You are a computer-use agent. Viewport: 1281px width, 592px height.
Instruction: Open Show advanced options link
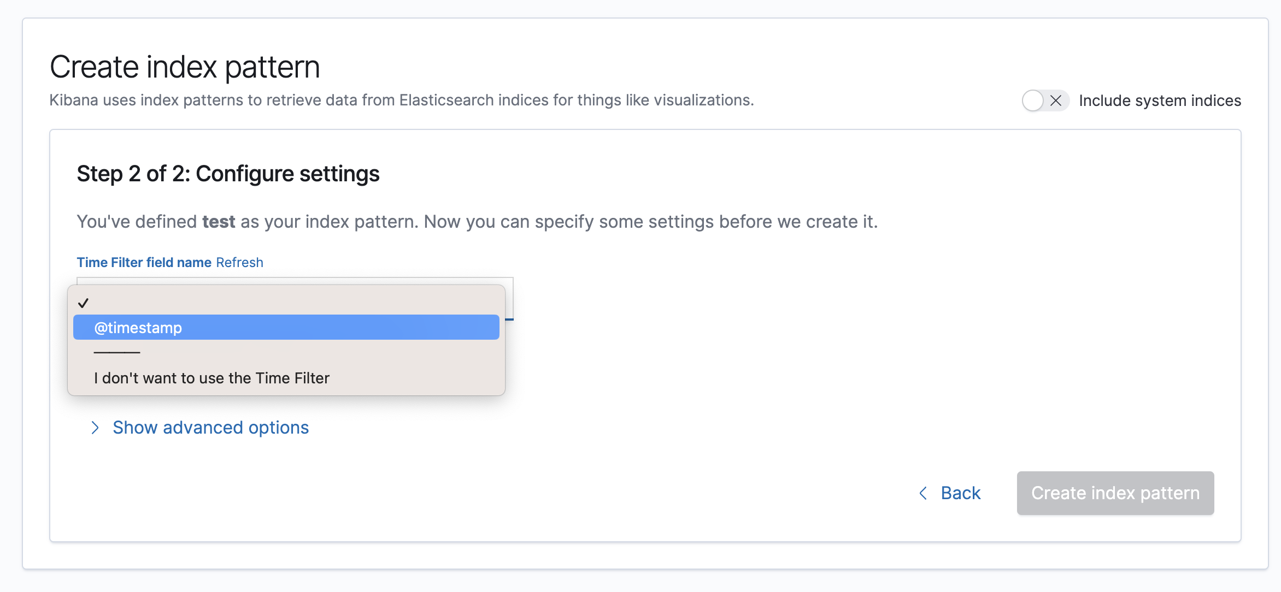[x=210, y=428]
